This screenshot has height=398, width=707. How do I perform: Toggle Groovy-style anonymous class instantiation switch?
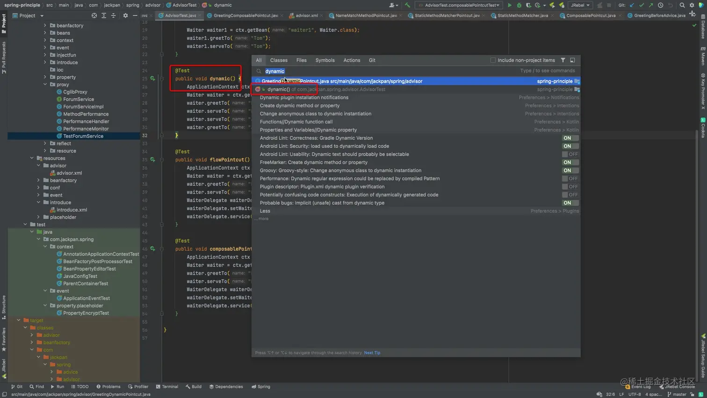click(570, 170)
